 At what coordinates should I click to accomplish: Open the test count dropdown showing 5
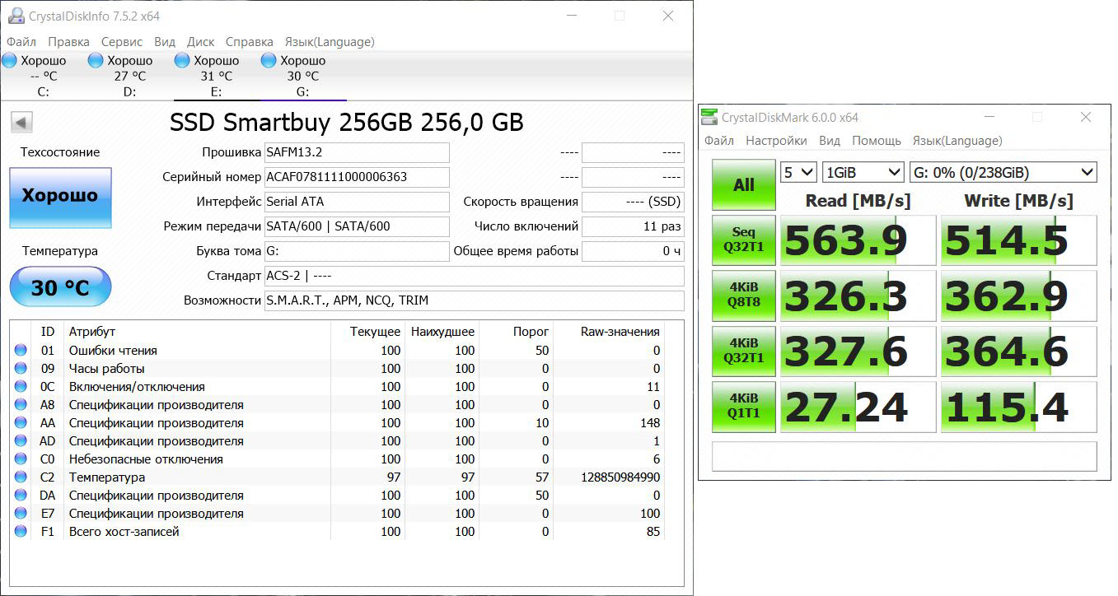(798, 172)
